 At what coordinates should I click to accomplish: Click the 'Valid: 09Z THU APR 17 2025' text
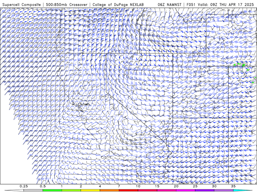click(226, 4)
